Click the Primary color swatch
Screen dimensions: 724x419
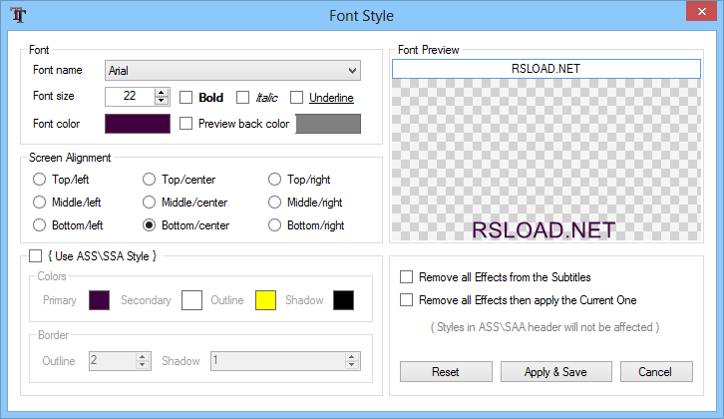tap(100, 300)
